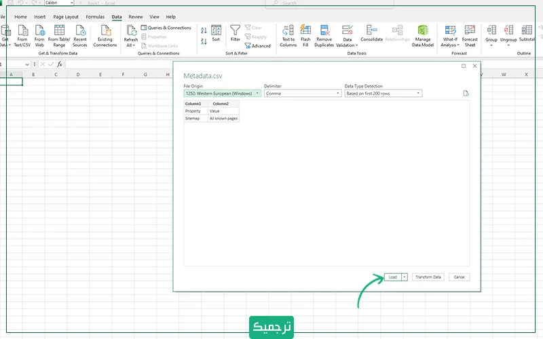
Task: Cancel the Metadata.csv import dialog
Action: pyautogui.click(x=460, y=277)
